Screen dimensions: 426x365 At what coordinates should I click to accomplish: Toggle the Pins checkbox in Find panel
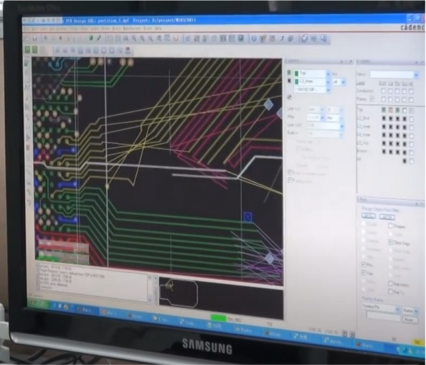coord(363,264)
